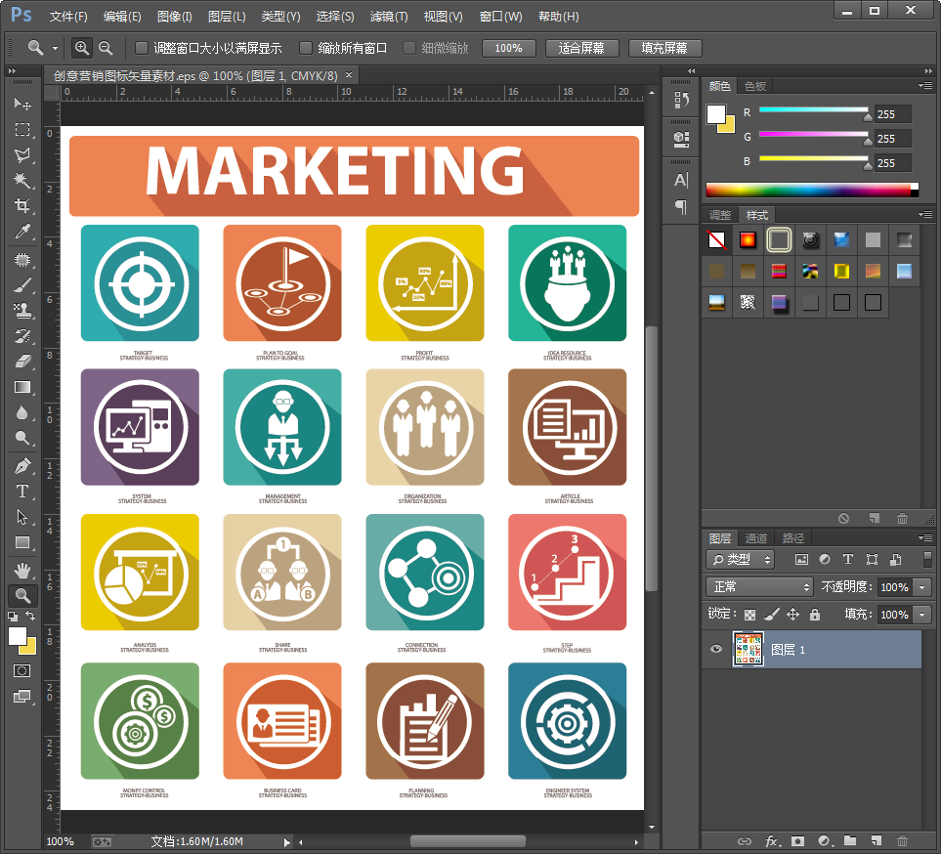Click the layer style fx icon
This screenshot has height=854, width=941.
coord(771,840)
